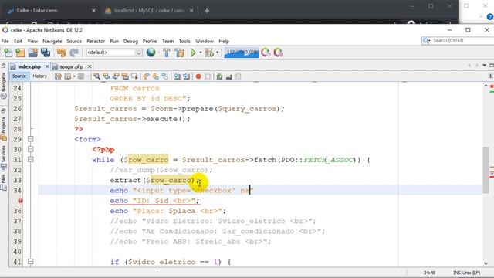Image resolution: width=494 pixels, height=278 pixels.
Task: Open the Debug Project dropdown arrow
Action: [x=218, y=53]
